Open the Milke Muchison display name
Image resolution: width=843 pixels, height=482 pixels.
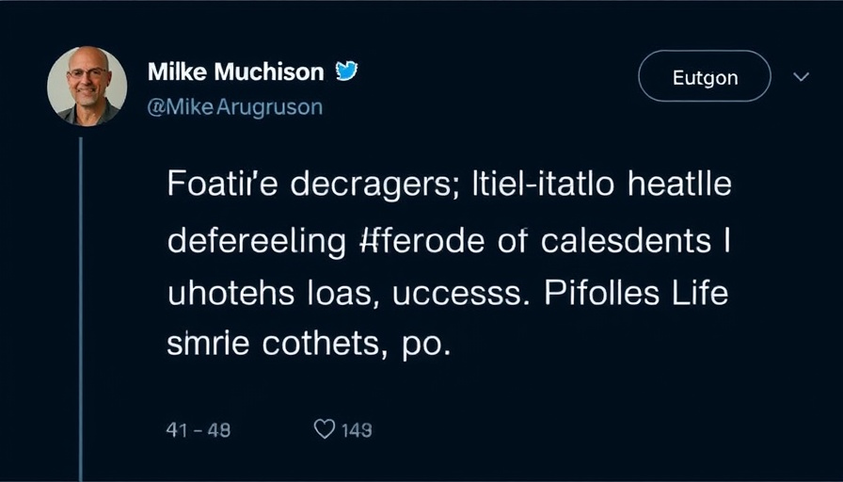point(235,72)
